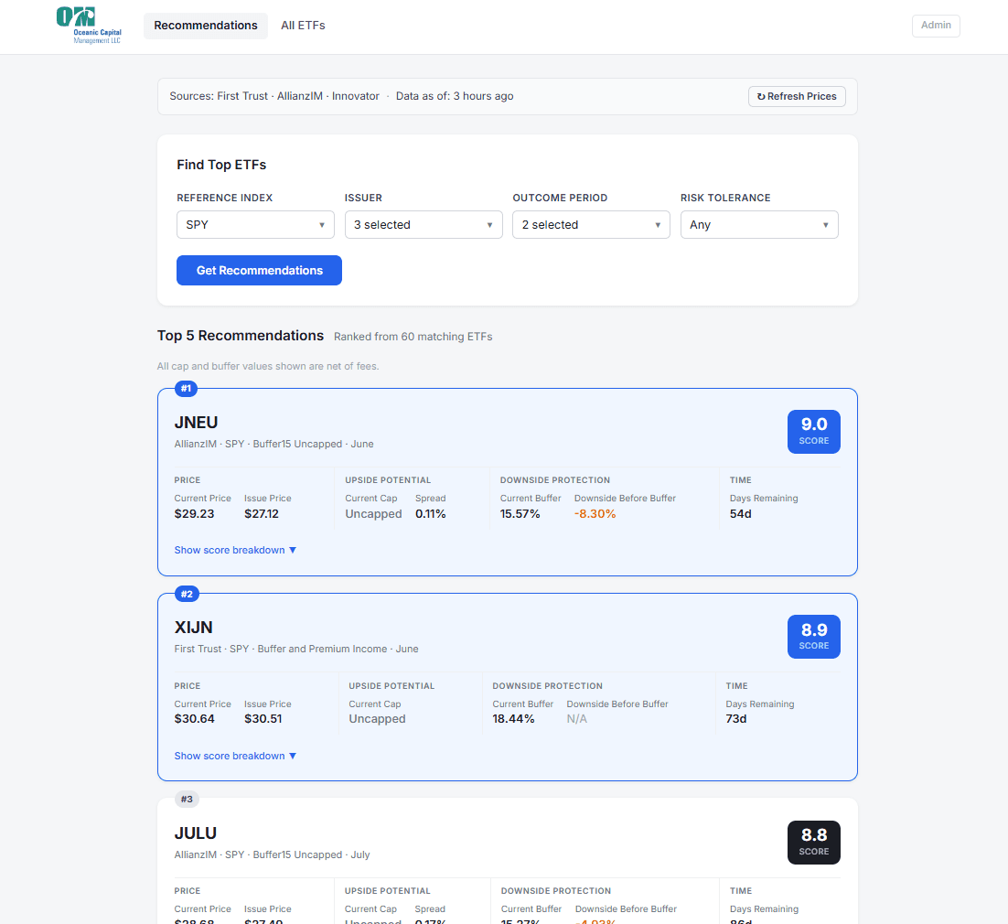Open the Issuer dropdown showing 3 selected
1008x924 pixels.
pyautogui.click(x=423, y=224)
